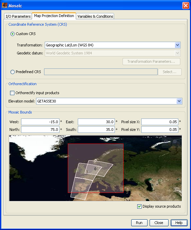This screenshot has width=191, height=230.
Task: Switch to the I/O Parameters tab
Action: (x=18, y=16)
